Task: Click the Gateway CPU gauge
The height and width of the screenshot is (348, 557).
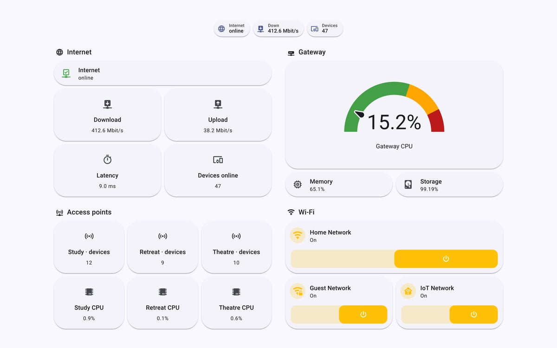Action: coord(394,108)
